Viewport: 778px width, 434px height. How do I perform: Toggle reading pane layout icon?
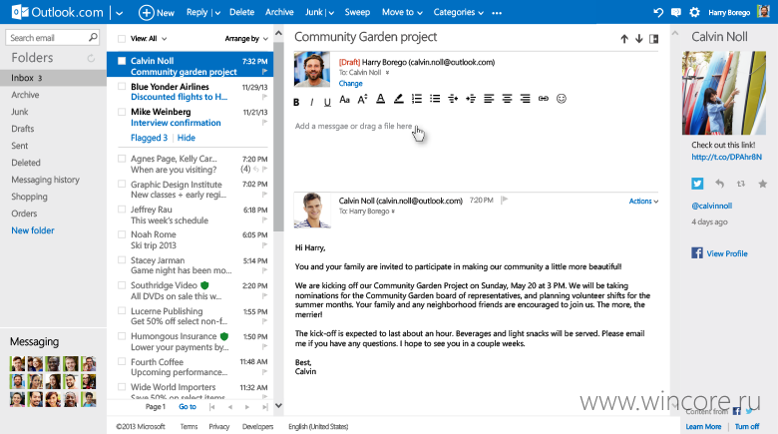[654, 39]
